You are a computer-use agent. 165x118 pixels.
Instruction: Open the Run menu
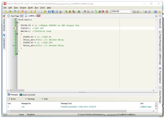[x=36, y=8]
